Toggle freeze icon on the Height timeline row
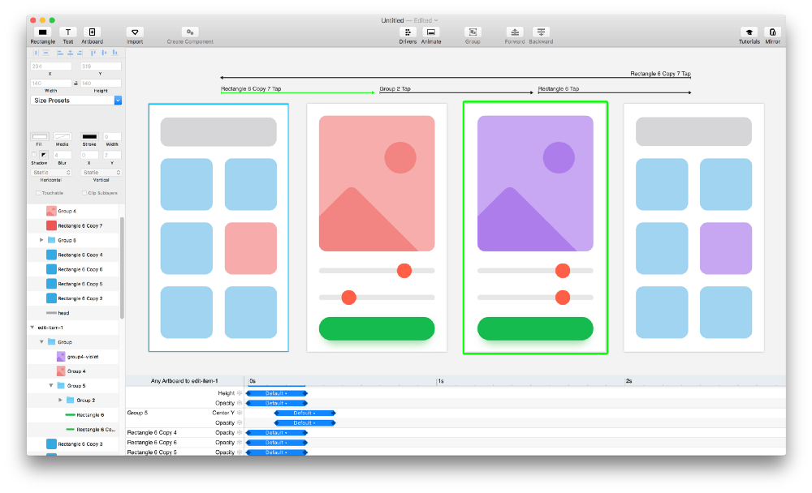Image resolution: width=812 pixels, height=493 pixels. (x=240, y=393)
